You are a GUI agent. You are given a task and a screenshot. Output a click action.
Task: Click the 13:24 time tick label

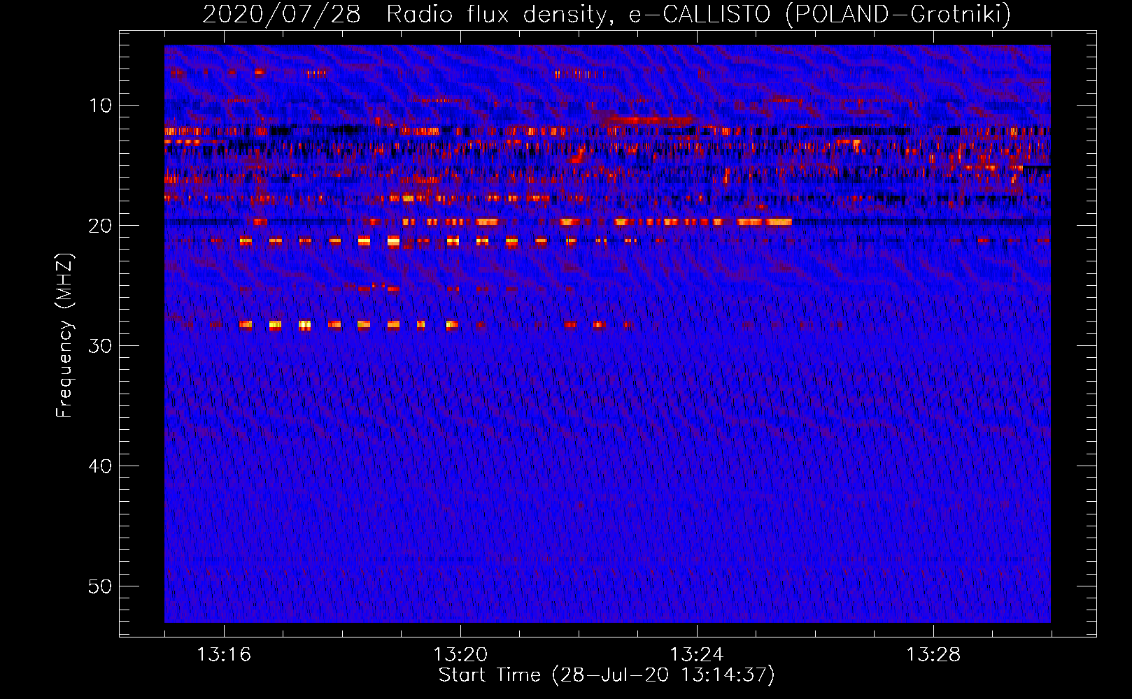[697, 655]
